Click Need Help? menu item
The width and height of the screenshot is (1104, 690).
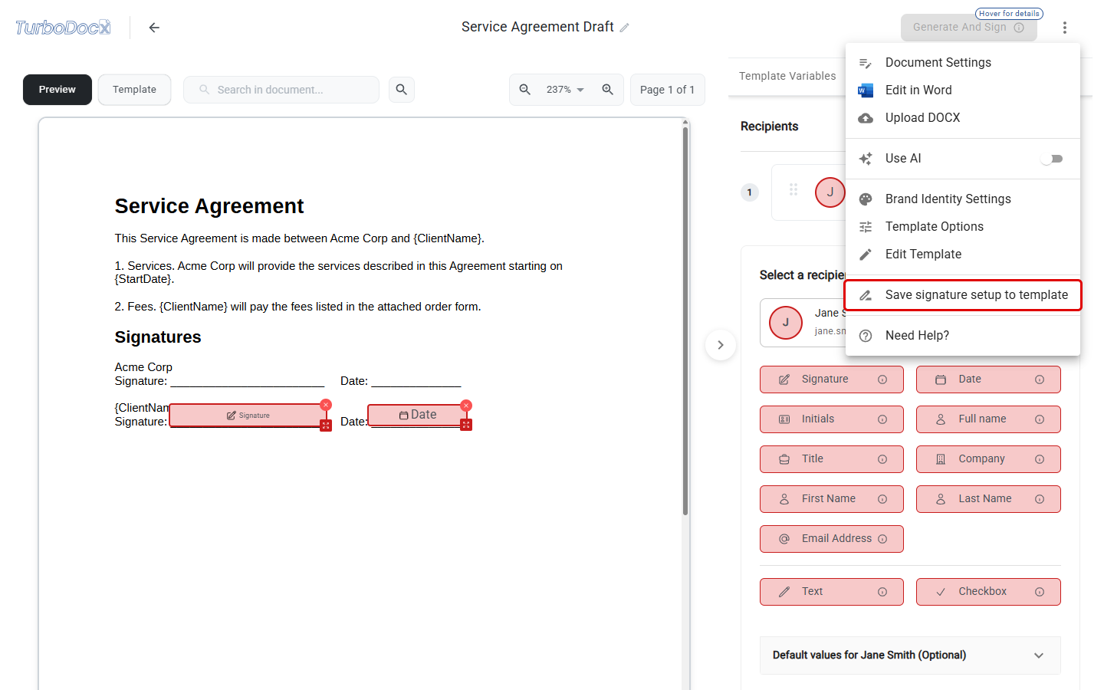[963, 336]
